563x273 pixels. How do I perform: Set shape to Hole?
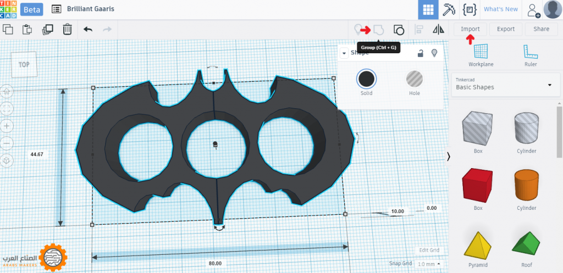(x=415, y=79)
